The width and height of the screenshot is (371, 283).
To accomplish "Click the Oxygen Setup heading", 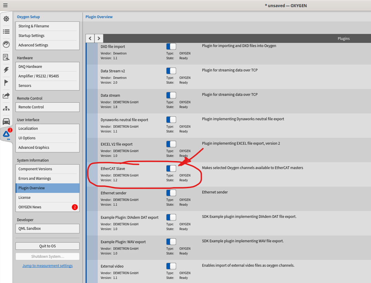I will pos(29,17).
